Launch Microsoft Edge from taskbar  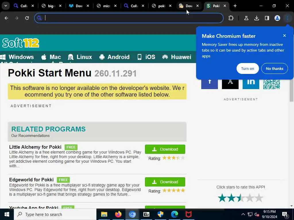(x=174, y=214)
